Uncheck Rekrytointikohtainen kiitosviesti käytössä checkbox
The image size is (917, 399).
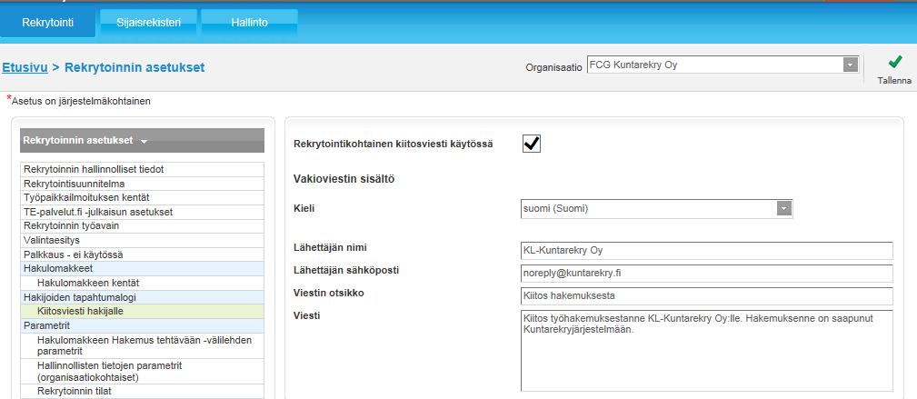(532, 144)
